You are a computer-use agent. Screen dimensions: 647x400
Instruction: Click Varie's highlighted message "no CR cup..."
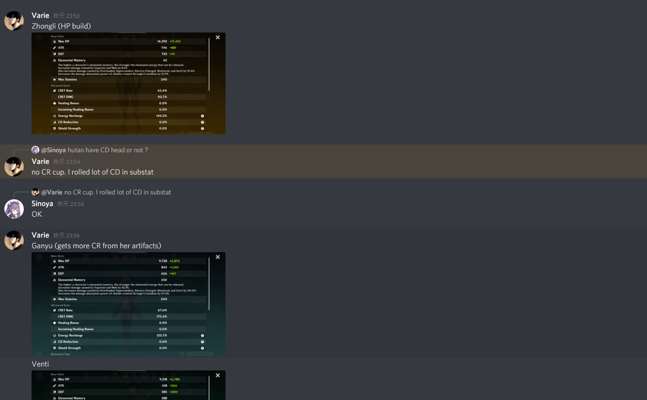tap(93, 172)
